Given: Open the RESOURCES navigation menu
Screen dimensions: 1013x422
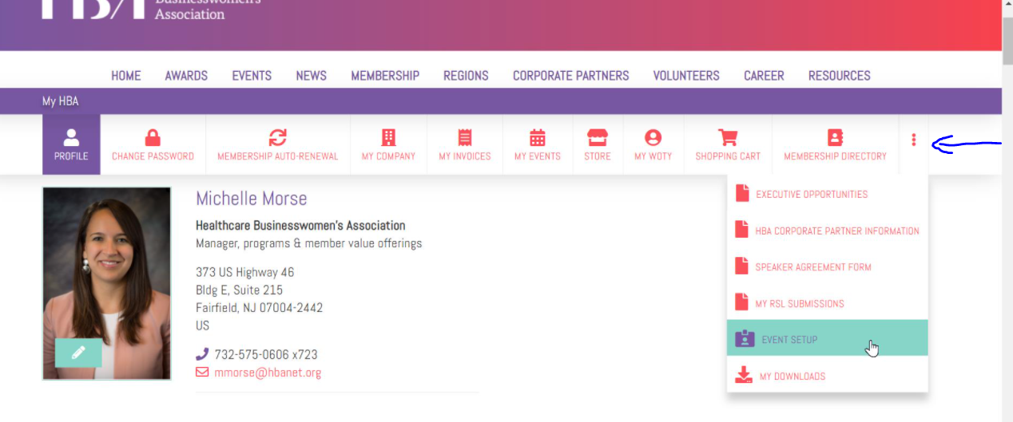Looking at the screenshot, I should [840, 76].
